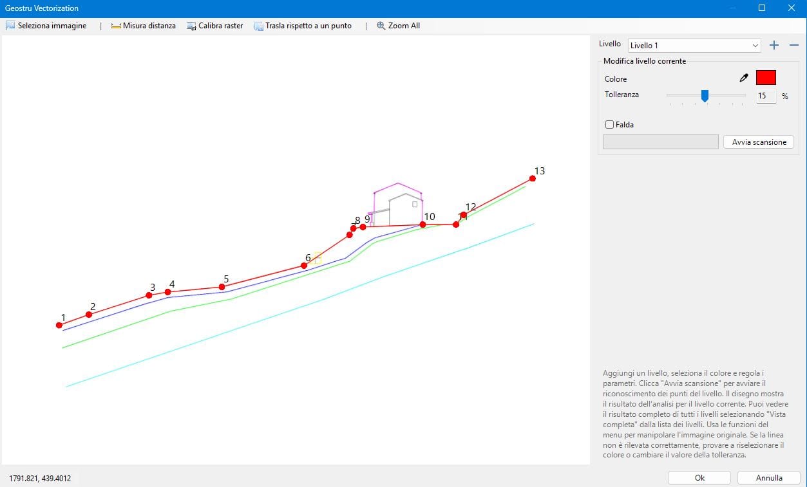
Task: Open the Calibra raster tool
Action: tap(191, 26)
